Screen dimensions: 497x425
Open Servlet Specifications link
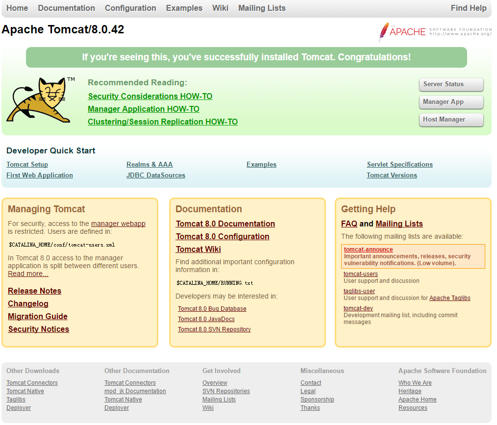click(399, 165)
